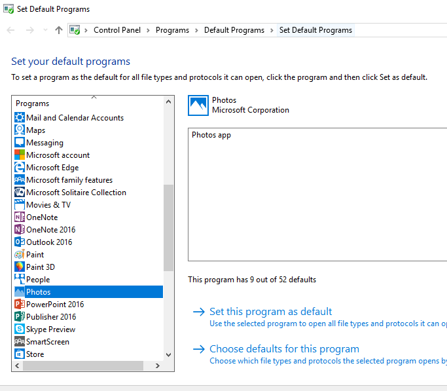Click the OneNote app icon
This screenshot has height=391, width=447.
click(20, 217)
